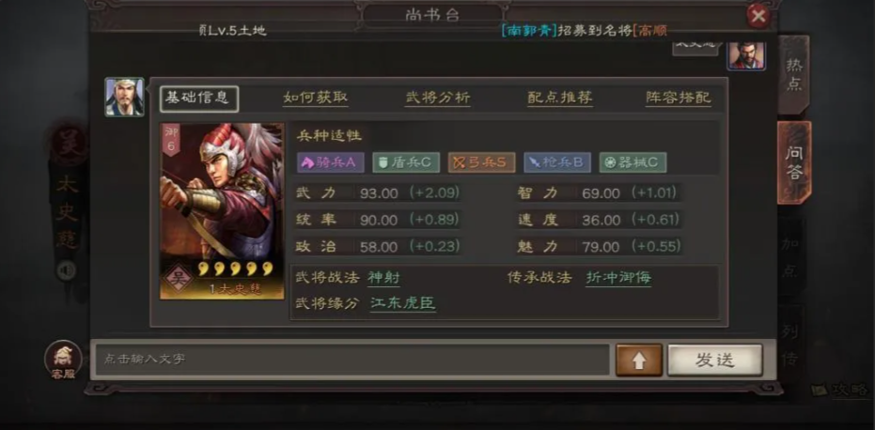Screen dimensions: 875x430
Task: Open the 太史慈 general card thumbnail
Action: coord(222,211)
